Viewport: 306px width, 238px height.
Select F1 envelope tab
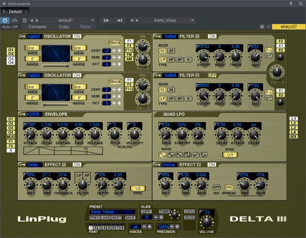click(x=11, y=141)
